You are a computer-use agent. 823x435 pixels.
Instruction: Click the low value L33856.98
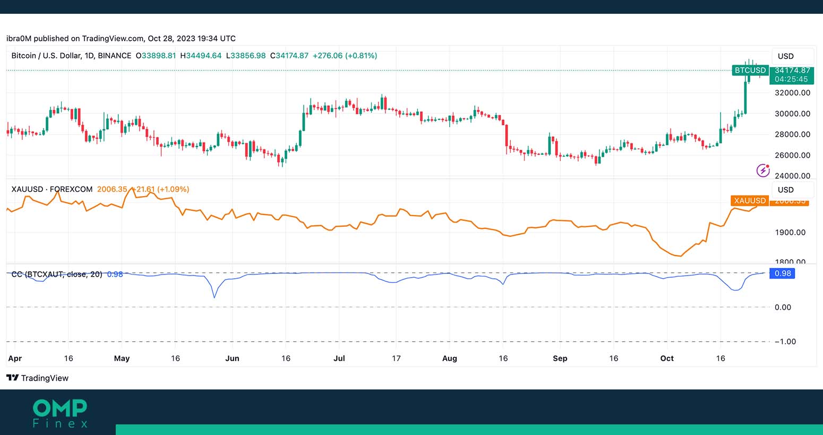coord(246,56)
